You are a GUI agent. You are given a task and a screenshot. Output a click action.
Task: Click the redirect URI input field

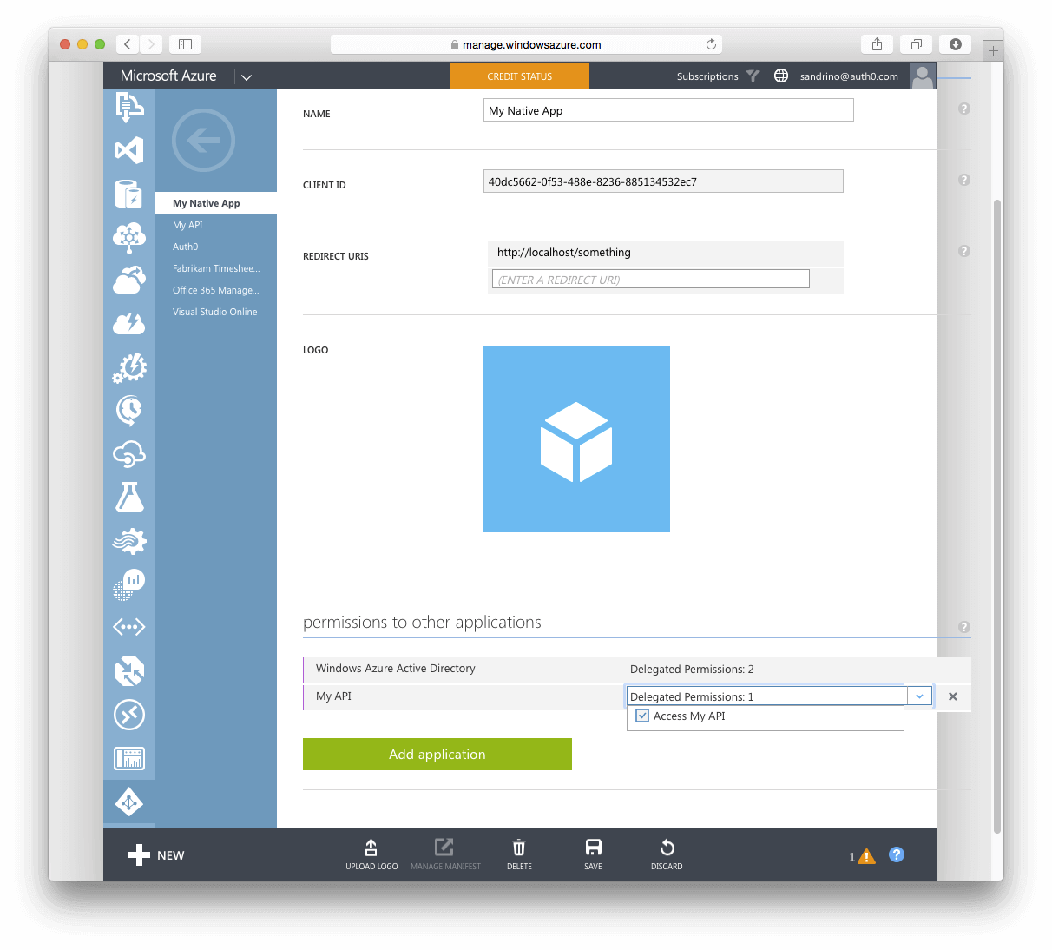tap(650, 280)
